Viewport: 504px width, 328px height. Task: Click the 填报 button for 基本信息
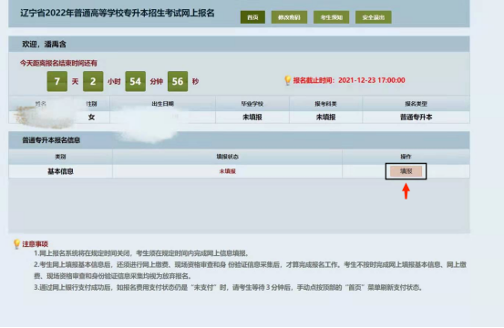point(406,171)
